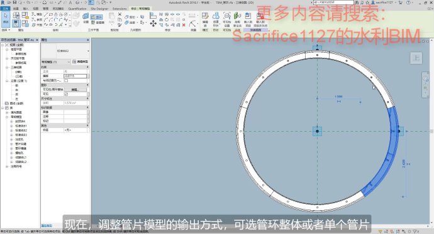Screen dimensions: 434x234
Task: Collapse the 常规模型 family tree node
Action: point(7,117)
